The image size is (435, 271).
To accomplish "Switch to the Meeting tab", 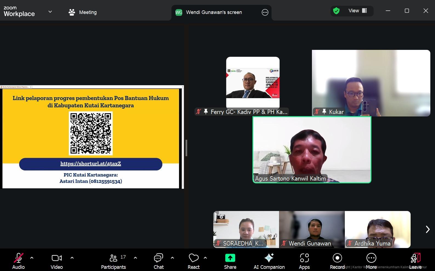I will tap(83, 12).
